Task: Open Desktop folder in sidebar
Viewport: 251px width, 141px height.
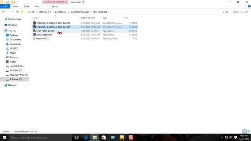Action: (x=14, y=35)
